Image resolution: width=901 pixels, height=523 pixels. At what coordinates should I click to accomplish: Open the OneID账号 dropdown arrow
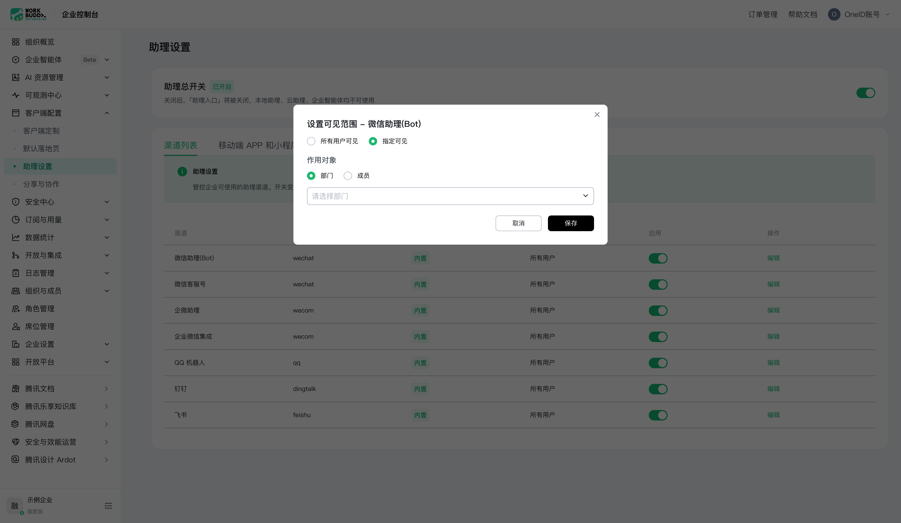point(887,15)
